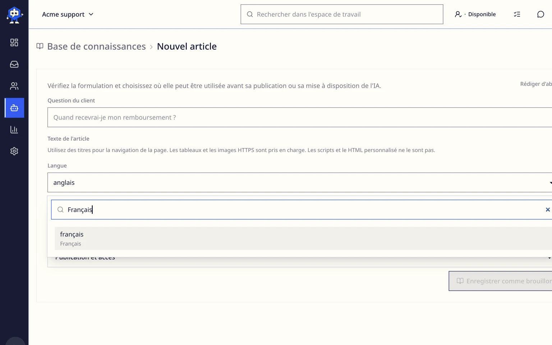Expand the Acme support workspace switcher
The image size is (552, 345).
(68, 14)
